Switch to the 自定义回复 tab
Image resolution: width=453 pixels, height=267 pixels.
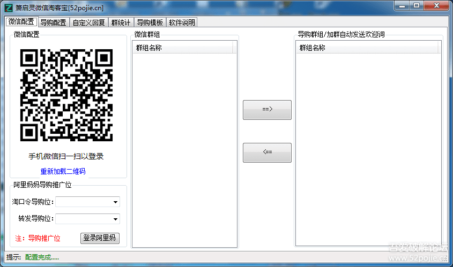pos(88,22)
